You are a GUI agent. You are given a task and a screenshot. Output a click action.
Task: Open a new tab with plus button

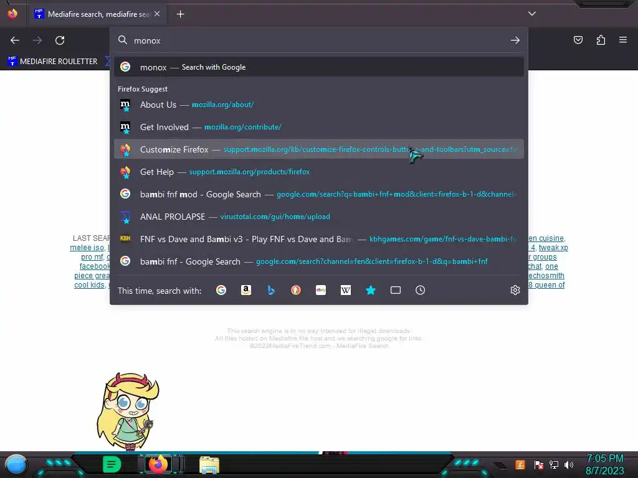coord(180,14)
